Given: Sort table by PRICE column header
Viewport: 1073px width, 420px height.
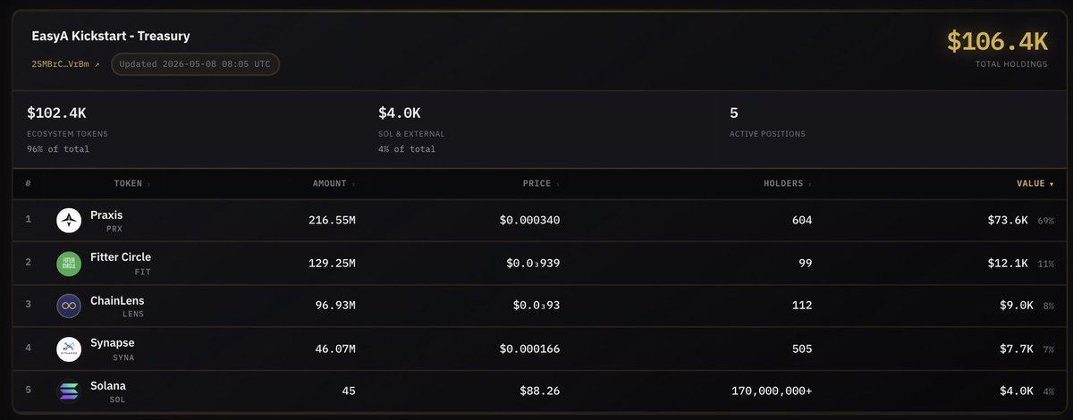Looking at the screenshot, I should (541, 183).
